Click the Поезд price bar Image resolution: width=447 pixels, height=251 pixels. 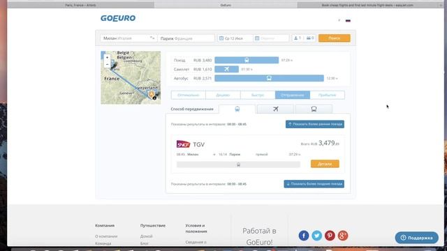coord(247,60)
